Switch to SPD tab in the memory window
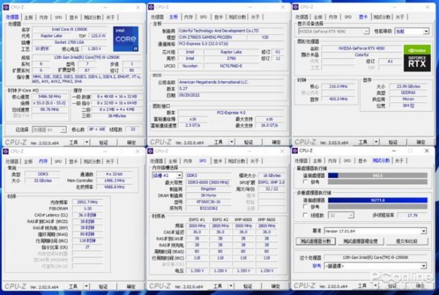The image size is (439, 295). 58,162
